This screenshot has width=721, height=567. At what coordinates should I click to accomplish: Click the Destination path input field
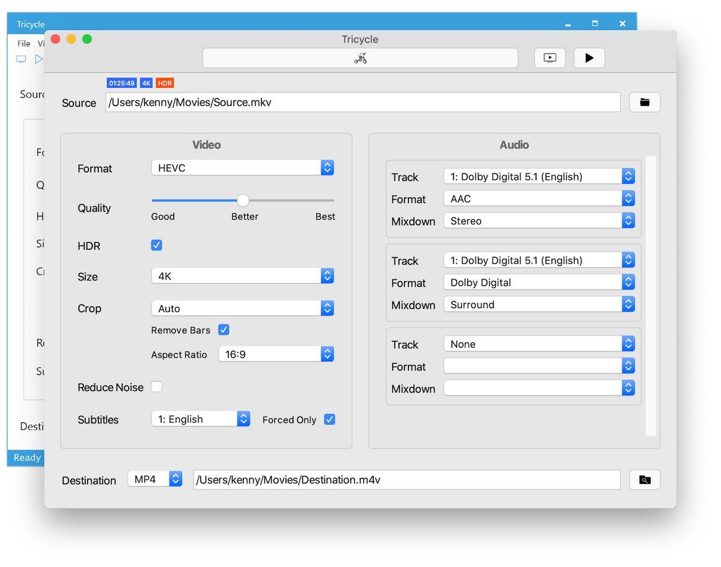(x=407, y=480)
